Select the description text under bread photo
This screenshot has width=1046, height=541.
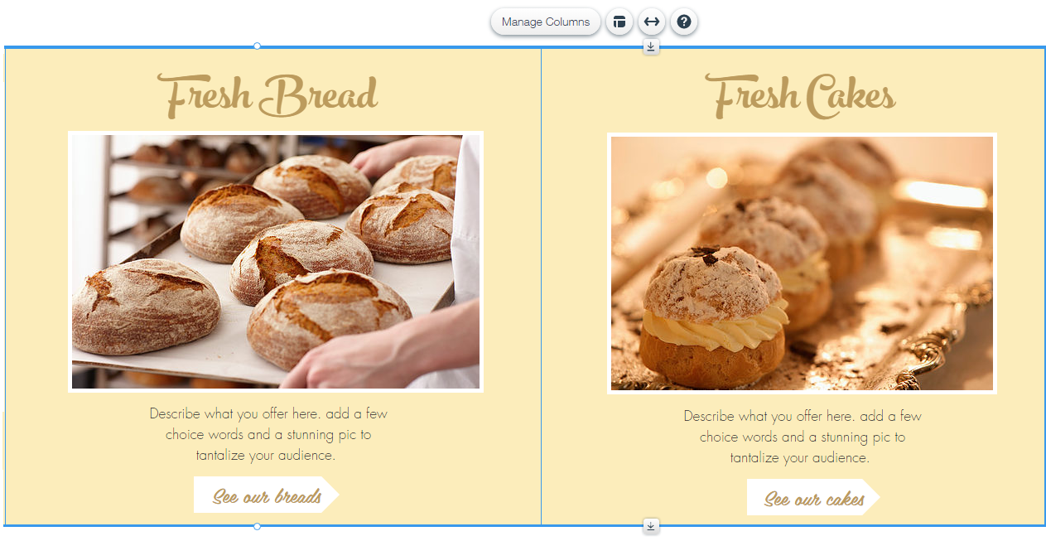[x=268, y=434]
